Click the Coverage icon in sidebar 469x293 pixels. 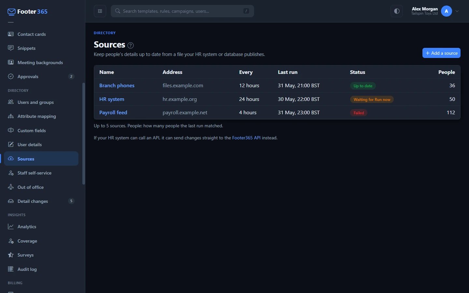click(x=11, y=241)
